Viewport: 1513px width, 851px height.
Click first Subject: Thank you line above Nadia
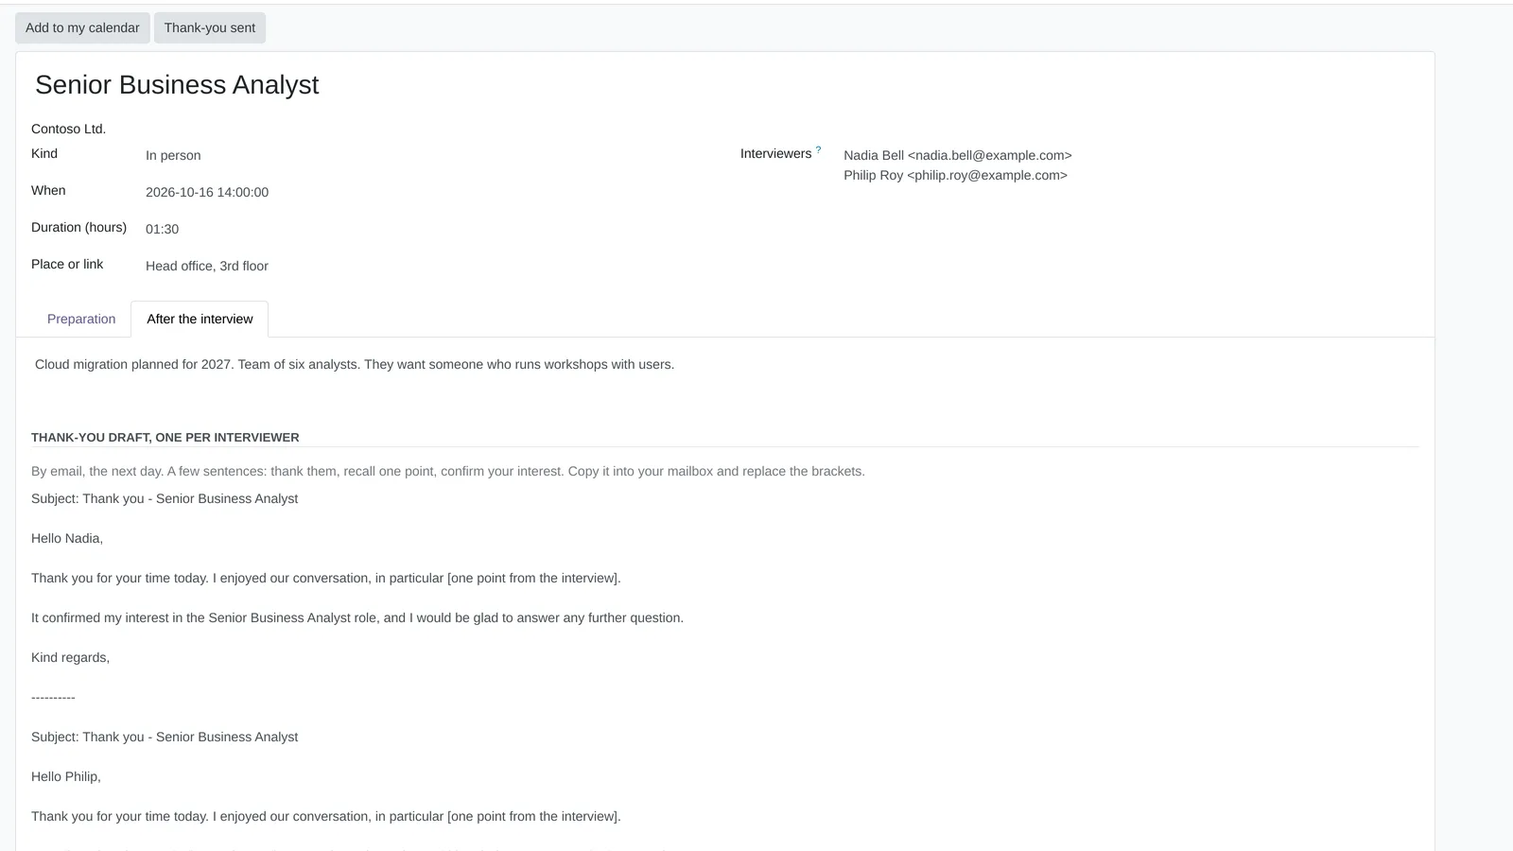165,498
